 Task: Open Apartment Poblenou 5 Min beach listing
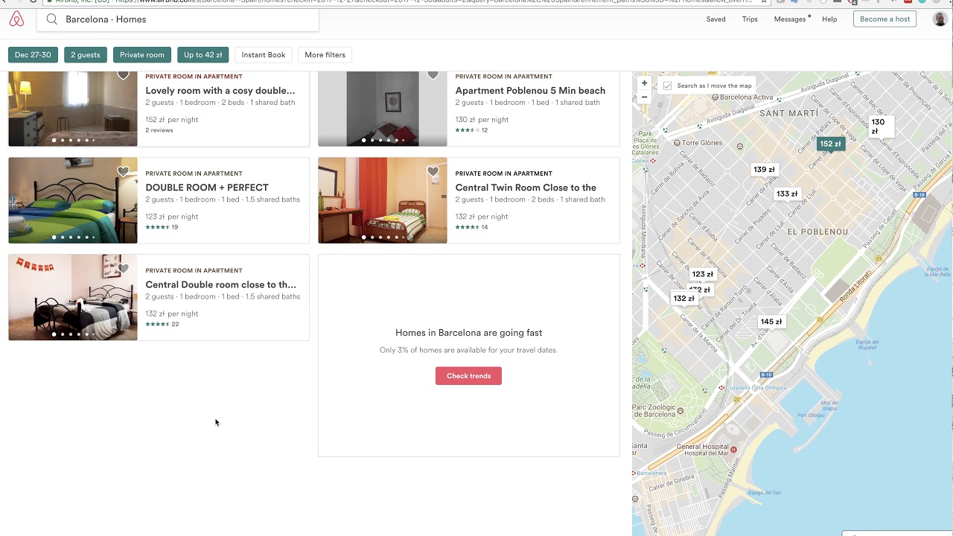pyautogui.click(x=530, y=91)
